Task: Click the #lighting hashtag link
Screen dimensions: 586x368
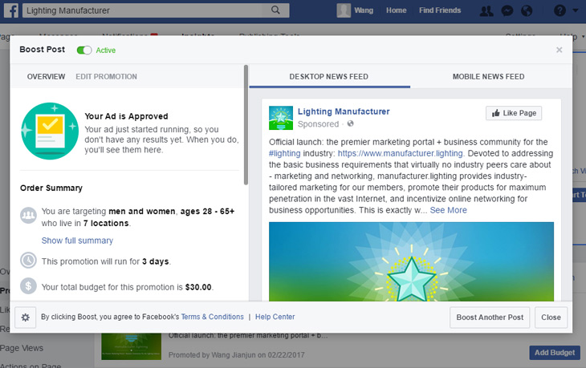Action: 285,153
